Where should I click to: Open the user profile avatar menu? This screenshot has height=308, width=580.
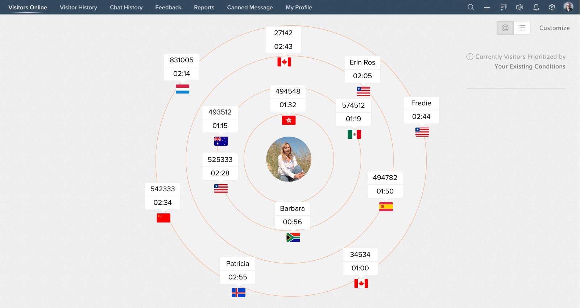coord(568,7)
